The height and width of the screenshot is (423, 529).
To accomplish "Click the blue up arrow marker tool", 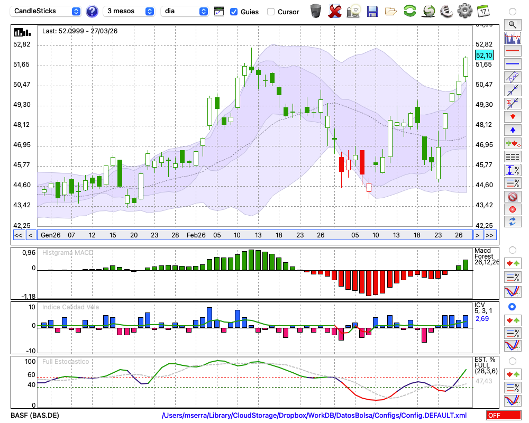I will (x=512, y=130).
